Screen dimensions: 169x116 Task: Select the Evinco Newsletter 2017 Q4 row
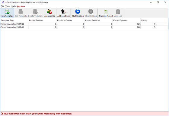[84, 24]
